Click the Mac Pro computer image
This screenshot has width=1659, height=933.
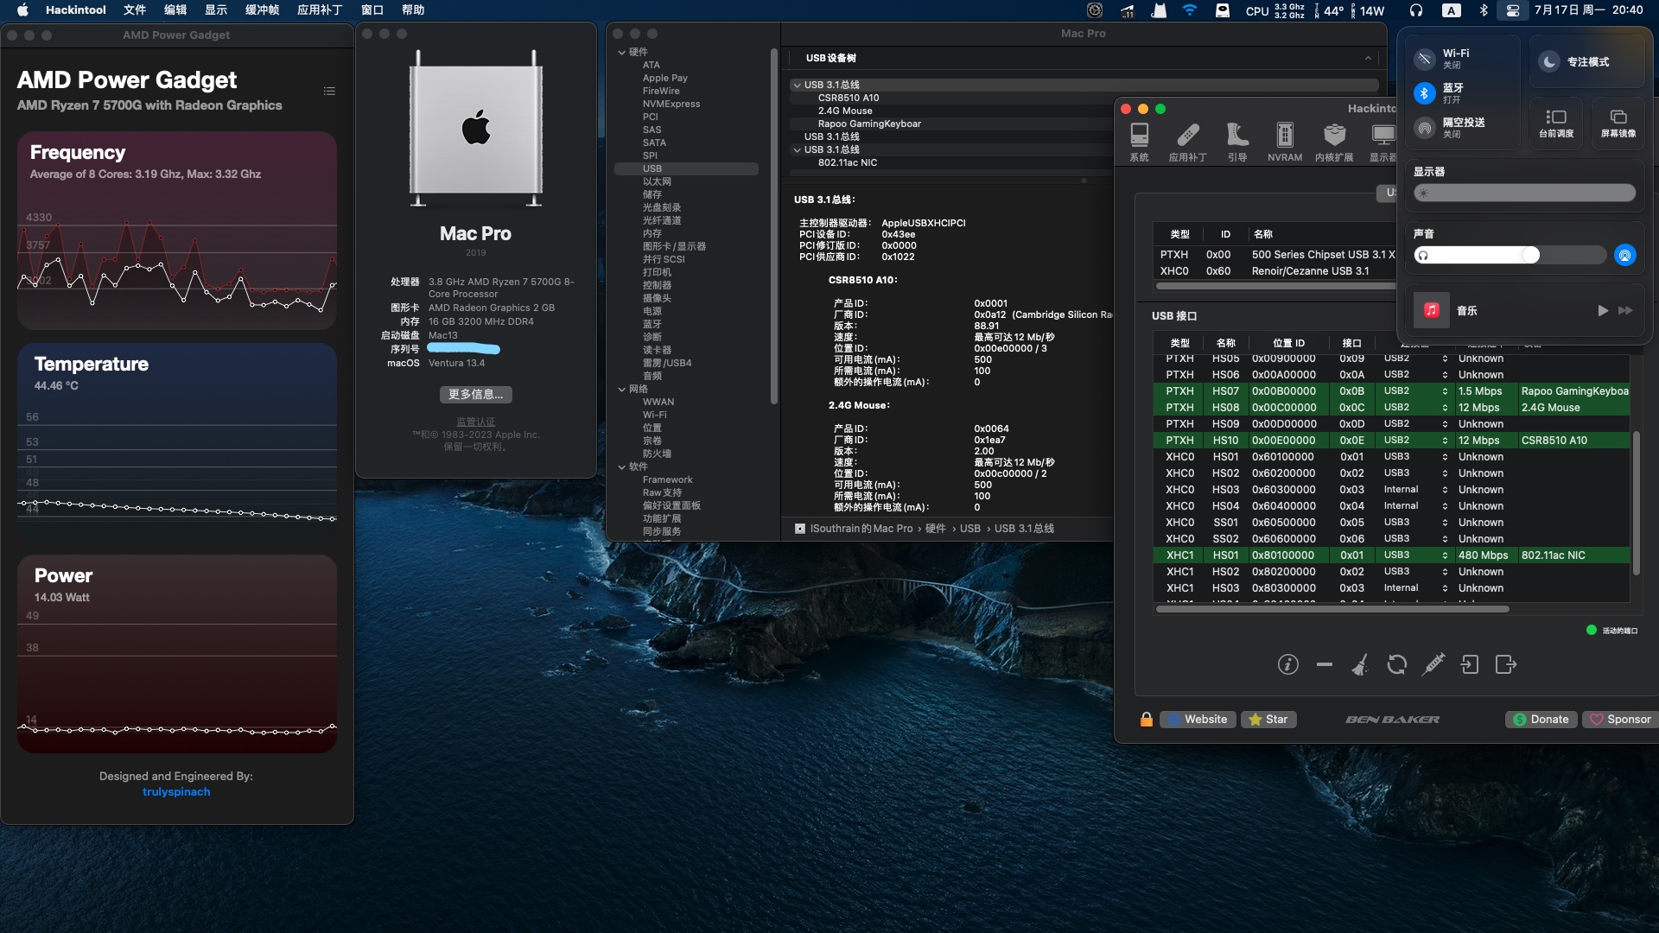(x=476, y=128)
